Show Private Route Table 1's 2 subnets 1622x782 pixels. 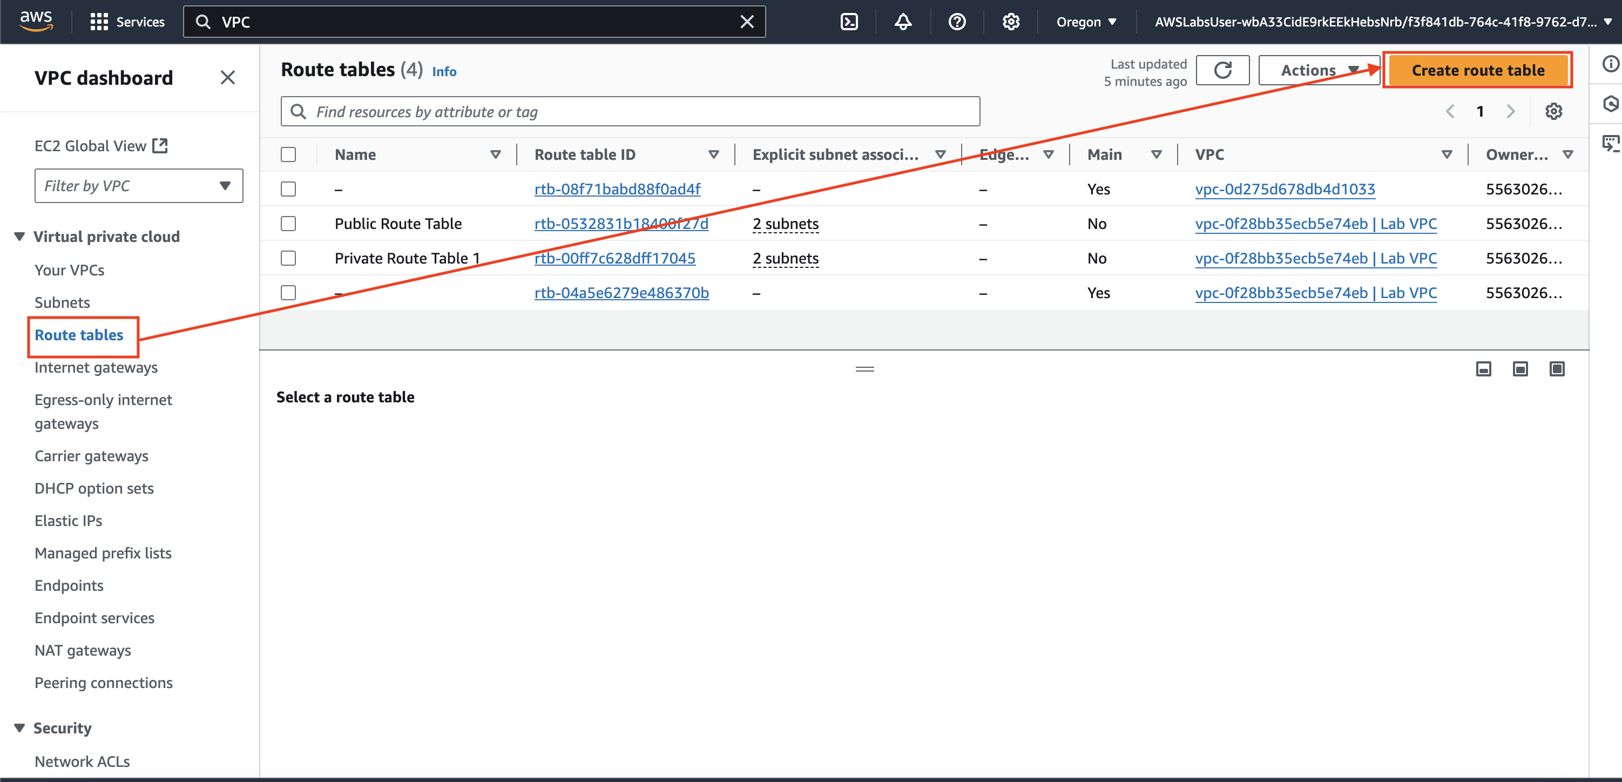pos(786,258)
